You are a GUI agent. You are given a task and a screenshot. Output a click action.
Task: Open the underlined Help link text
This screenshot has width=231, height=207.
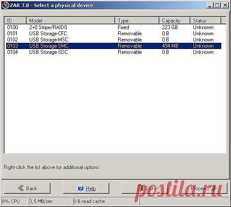91,188
